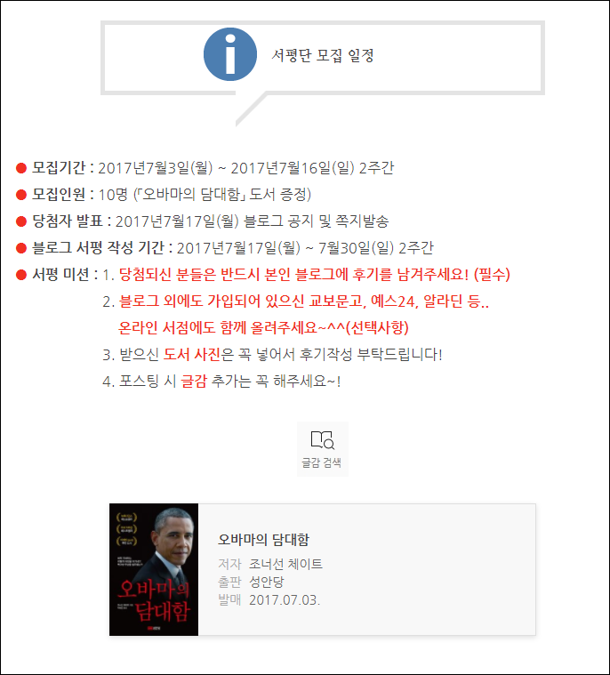Click the red bullet beside 모집인원

(x=21, y=195)
